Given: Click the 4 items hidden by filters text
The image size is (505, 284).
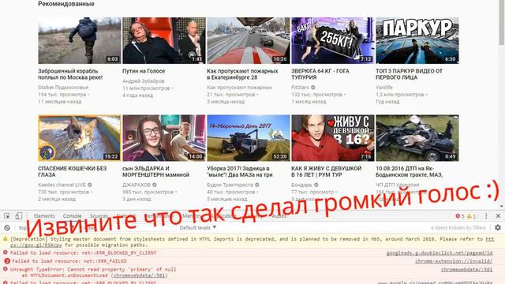Looking at the screenshot, I should [x=458, y=228].
